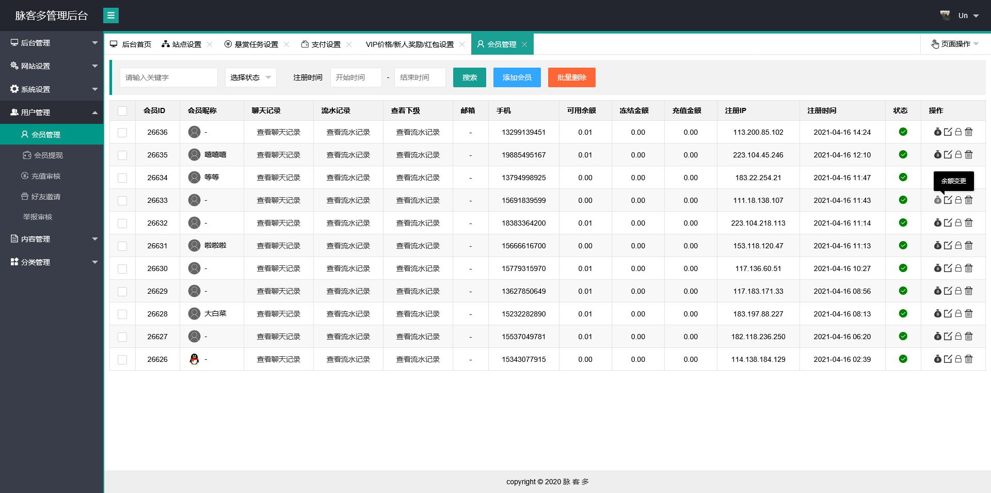Screen dimensions: 991x493
Task: Check the checkbox for member 26634
Action: click(122, 178)
